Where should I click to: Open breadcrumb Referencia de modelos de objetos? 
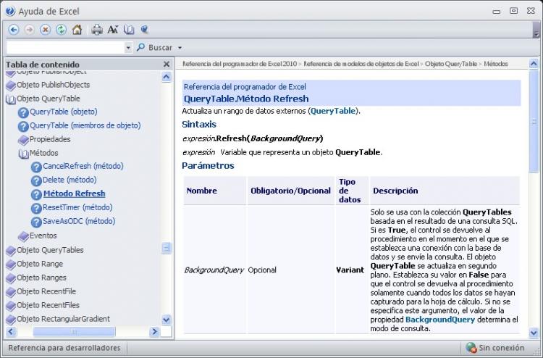(361, 64)
